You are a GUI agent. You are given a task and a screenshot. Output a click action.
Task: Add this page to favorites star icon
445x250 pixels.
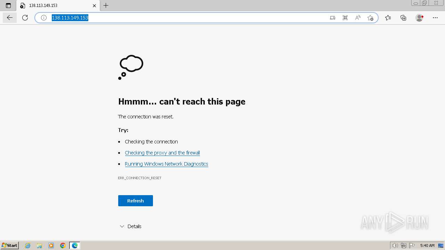coord(370,18)
